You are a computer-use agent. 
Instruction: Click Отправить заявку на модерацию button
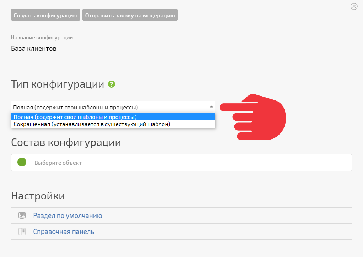tap(130, 15)
